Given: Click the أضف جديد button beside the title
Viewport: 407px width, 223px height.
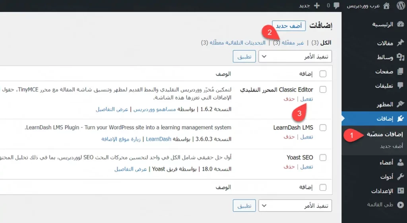Looking at the screenshot, I should pyautogui.click(x=289, y=26).
